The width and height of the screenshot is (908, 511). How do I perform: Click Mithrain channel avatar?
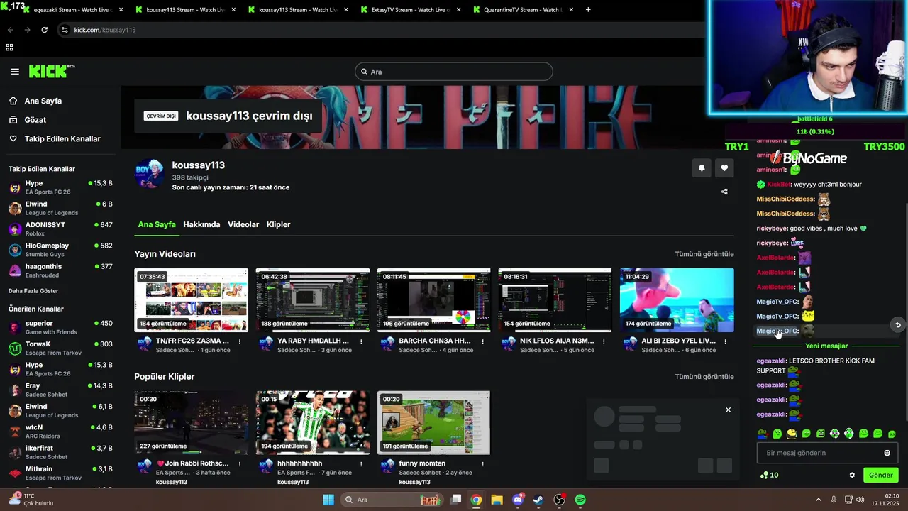(x=15, y=473)
